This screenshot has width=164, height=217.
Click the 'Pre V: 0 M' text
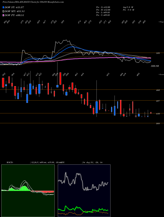129,10
